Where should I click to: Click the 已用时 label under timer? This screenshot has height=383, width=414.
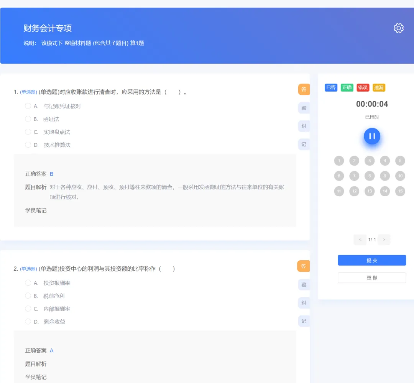372,117
